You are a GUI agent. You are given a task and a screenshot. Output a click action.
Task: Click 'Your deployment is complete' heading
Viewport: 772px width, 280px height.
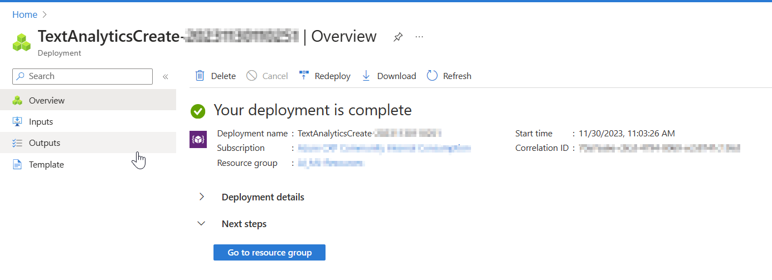pyautogui.click(x=313, y=110)
